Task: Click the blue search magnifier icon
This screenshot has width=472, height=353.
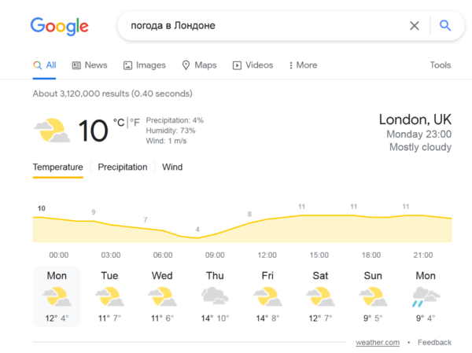Action: [x=445, y=26]
